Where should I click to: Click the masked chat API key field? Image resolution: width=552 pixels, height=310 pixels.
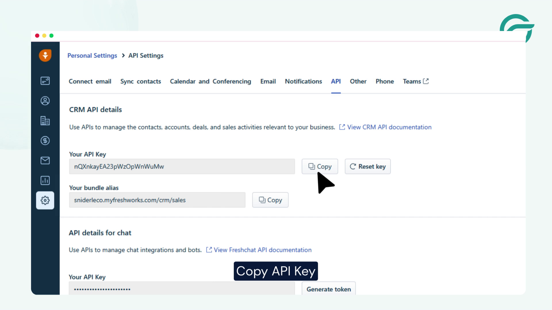[x=182, y=288]
